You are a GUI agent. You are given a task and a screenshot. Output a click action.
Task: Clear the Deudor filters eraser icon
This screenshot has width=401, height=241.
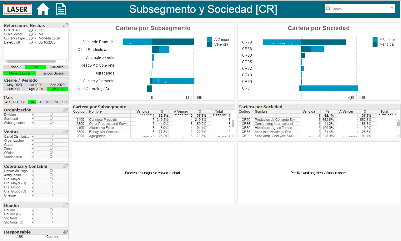click(65, 205)
